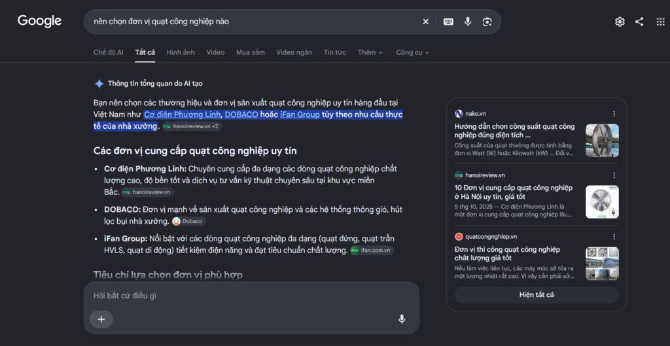Open the three-dot menu for hanoireview.vn source card
The height and width of the screenshot is (346, 670).
point(614,175)
